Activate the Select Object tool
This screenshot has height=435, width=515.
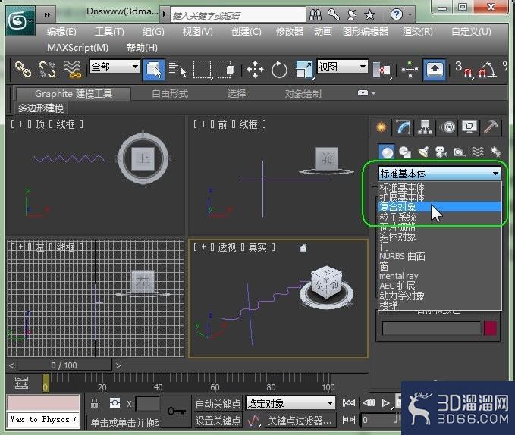pyautogui.click(x=154, y=70)
